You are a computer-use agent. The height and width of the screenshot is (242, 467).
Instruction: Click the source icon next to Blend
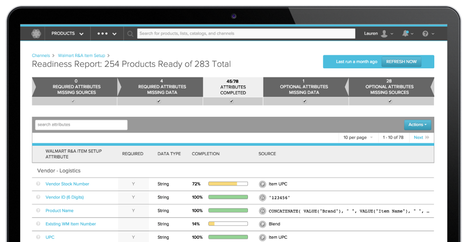pyautogui.click(x=262, y=224)
